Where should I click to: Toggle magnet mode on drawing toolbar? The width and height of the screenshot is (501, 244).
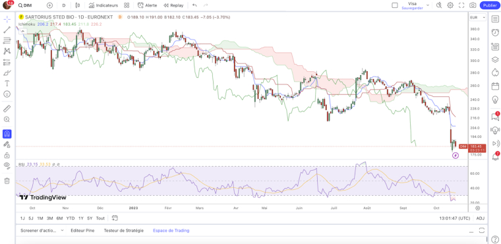[7, 134]
